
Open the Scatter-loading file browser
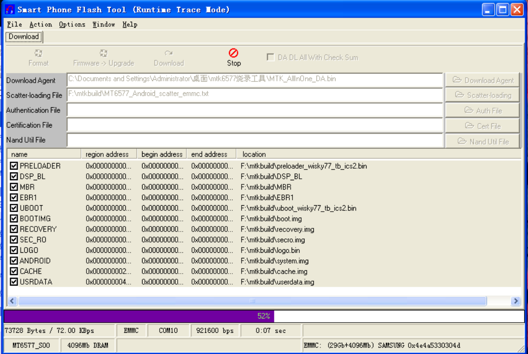[482, 95]
